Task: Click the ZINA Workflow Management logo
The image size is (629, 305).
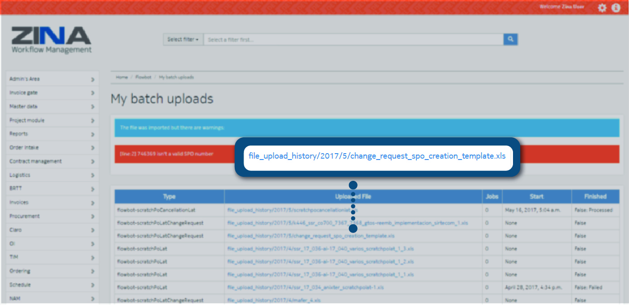Action: click(x=51, y=40)
